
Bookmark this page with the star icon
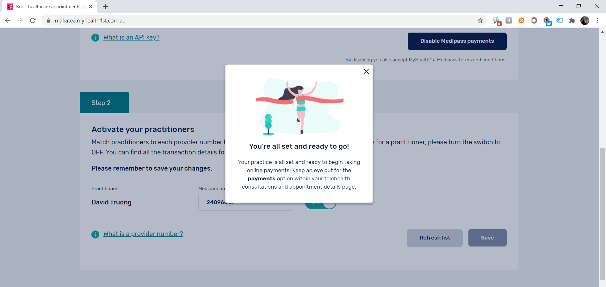(480, 21)
